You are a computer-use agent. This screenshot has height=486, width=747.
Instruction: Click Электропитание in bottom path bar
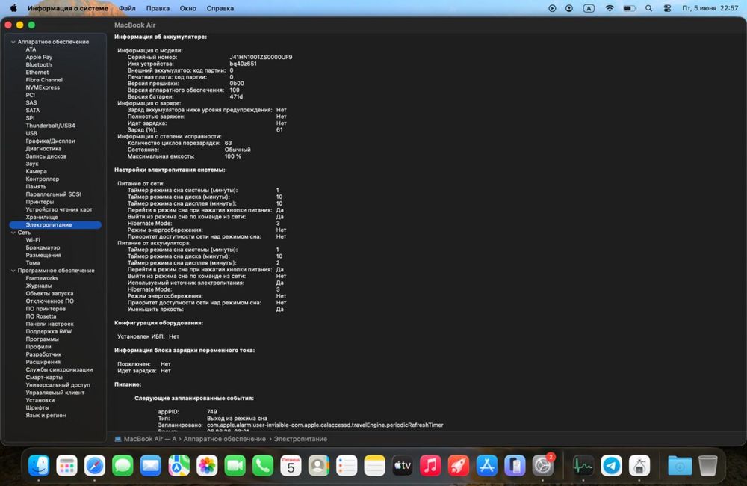[x=300, y=439]
